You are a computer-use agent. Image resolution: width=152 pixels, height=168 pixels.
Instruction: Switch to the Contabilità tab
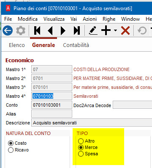[x=76, y=45]
